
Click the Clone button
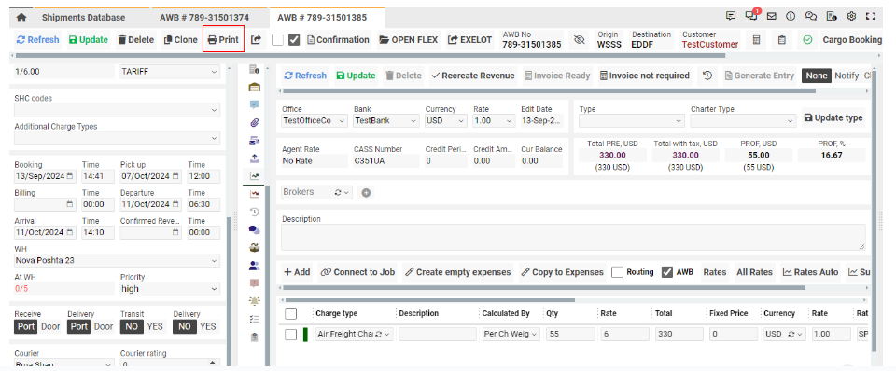(x=180, y=40)
